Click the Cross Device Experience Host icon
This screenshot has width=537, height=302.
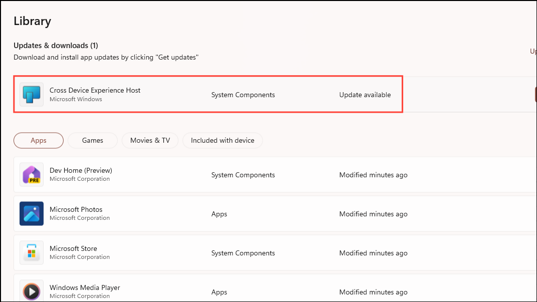[x=32, y=95]
